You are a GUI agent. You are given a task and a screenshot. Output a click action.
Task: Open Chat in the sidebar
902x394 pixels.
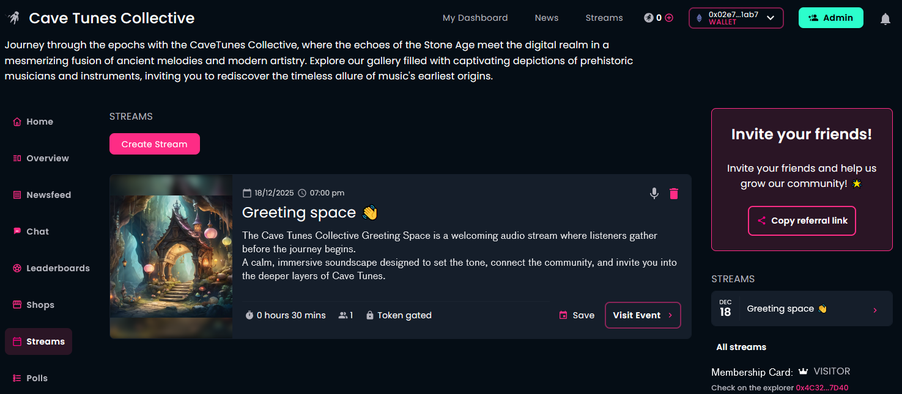37,232
